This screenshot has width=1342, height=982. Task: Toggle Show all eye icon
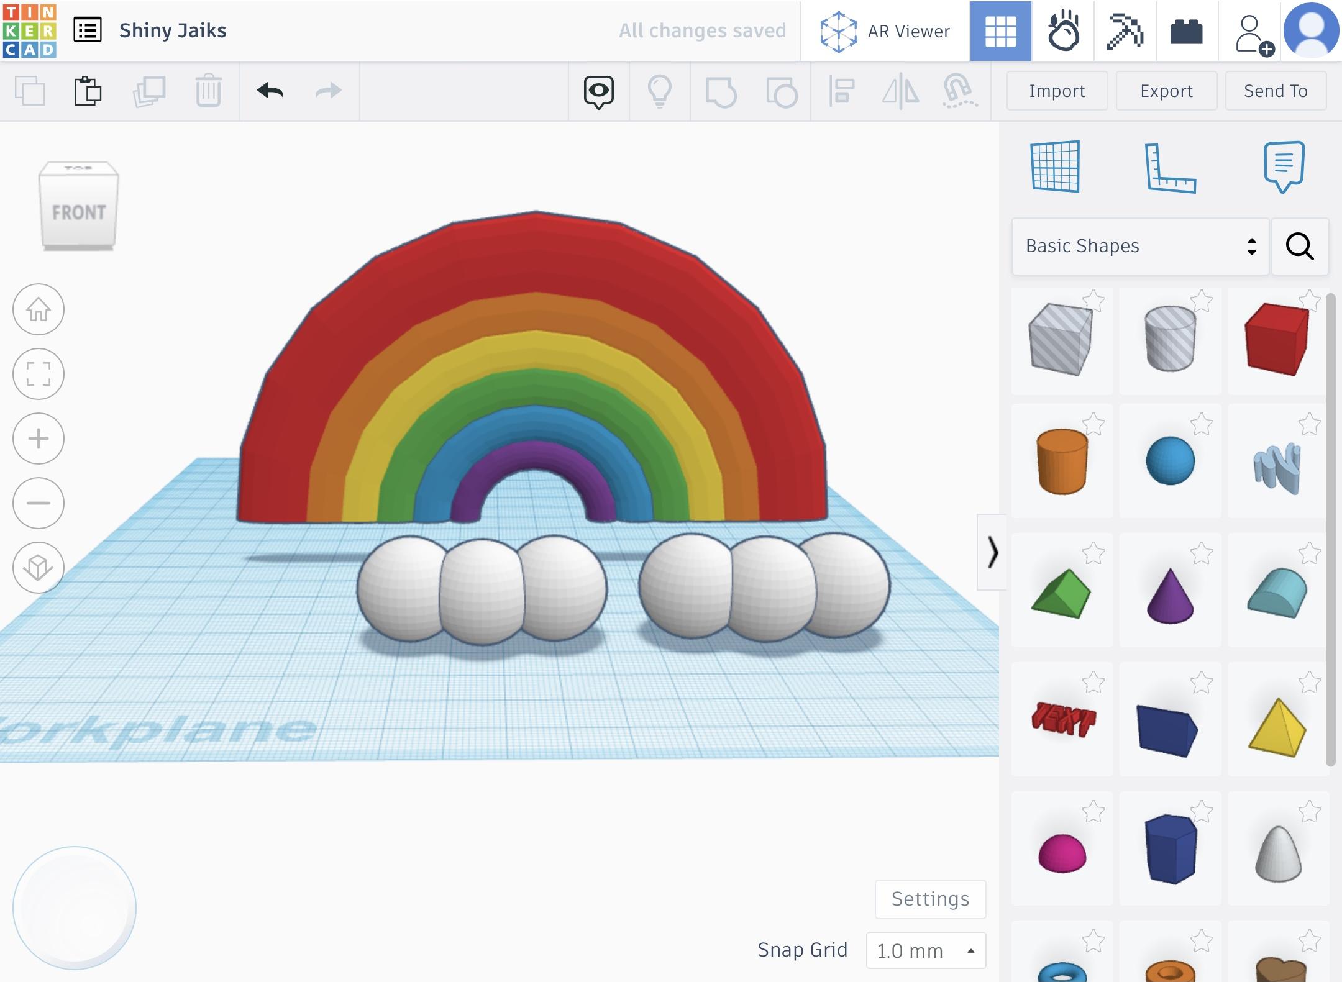tap(598, 92)
